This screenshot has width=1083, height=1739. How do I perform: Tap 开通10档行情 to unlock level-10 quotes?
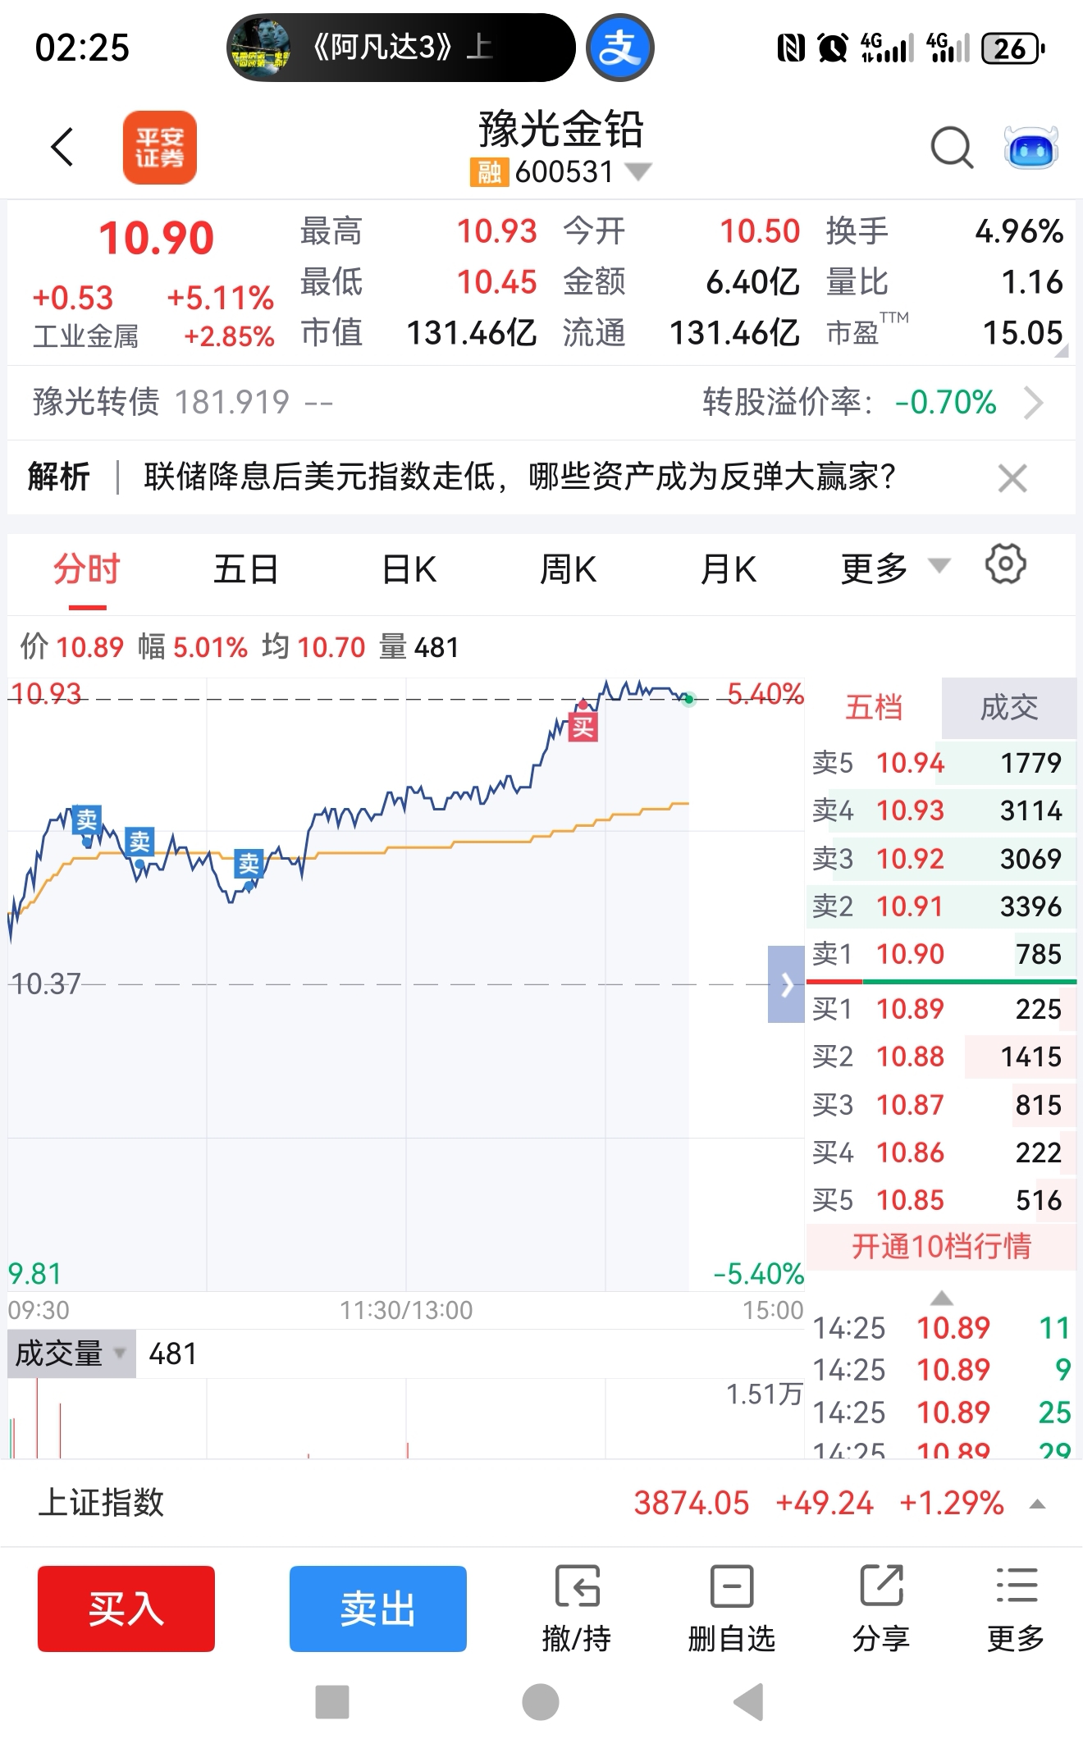(942, 1247)
